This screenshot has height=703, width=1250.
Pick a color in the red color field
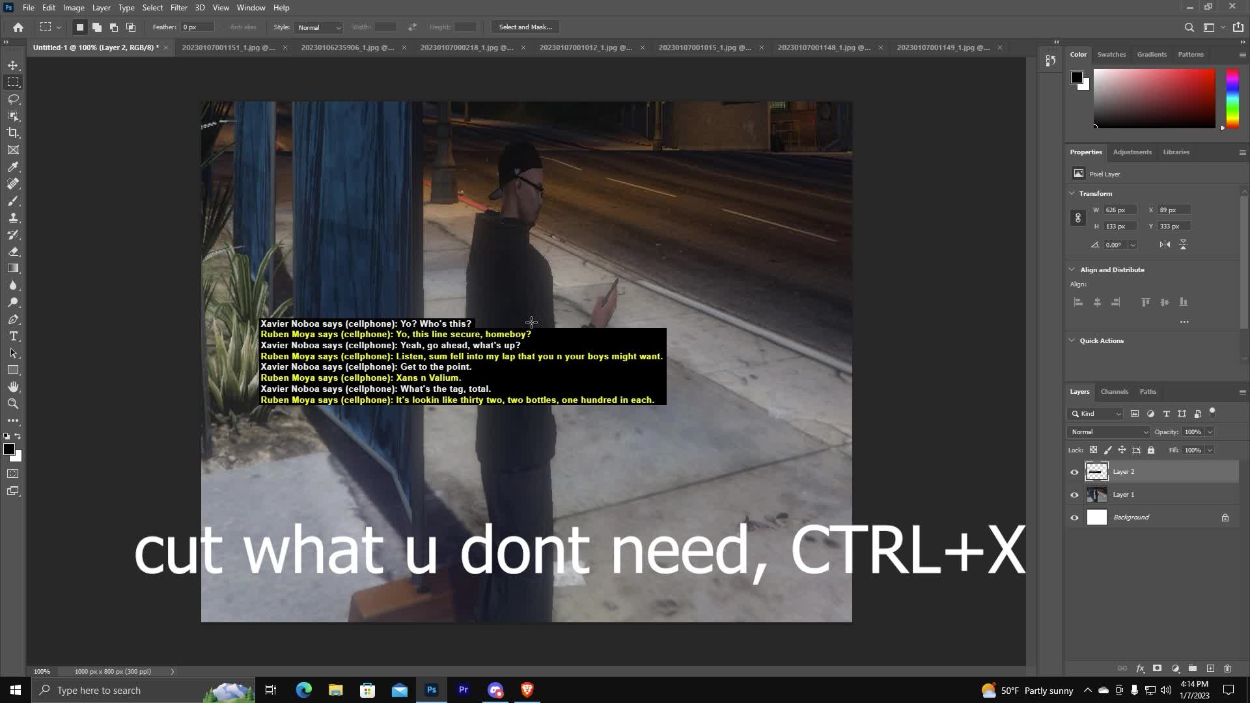(1154, 98)
